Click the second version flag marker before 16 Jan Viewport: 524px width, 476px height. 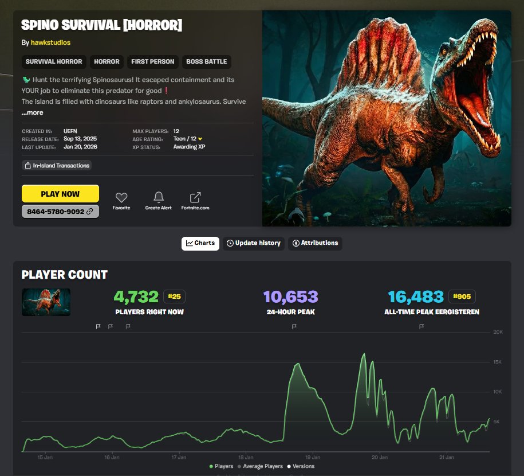(111, 326)
